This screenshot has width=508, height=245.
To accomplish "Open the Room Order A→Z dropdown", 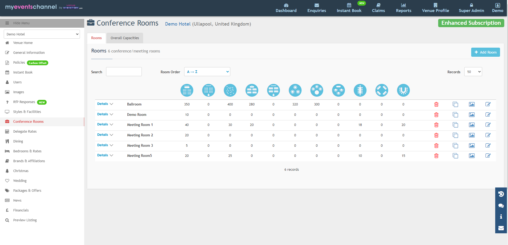I will pyautogui.click(x=207, y=72).
